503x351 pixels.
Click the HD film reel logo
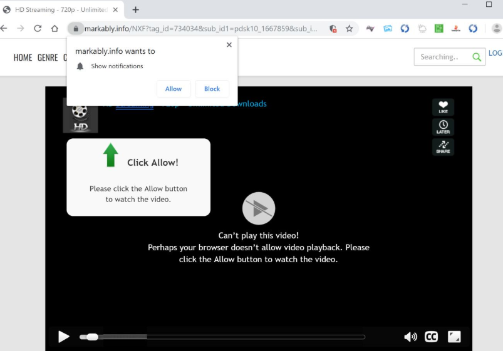80,118
